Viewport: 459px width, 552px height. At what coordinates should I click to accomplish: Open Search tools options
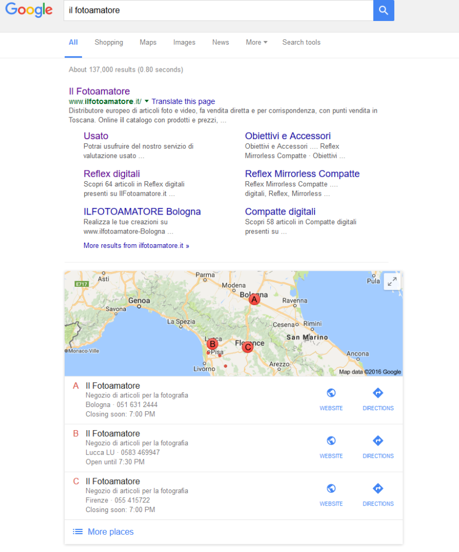[x=301, y=43]
